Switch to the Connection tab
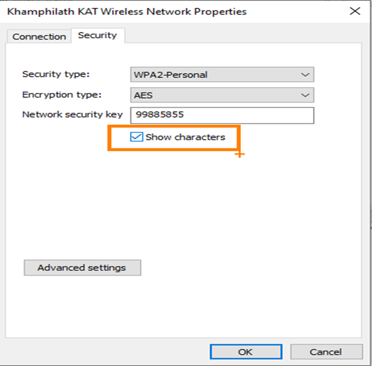The width and height of the screenshot is (372, 366). [39, 37]
